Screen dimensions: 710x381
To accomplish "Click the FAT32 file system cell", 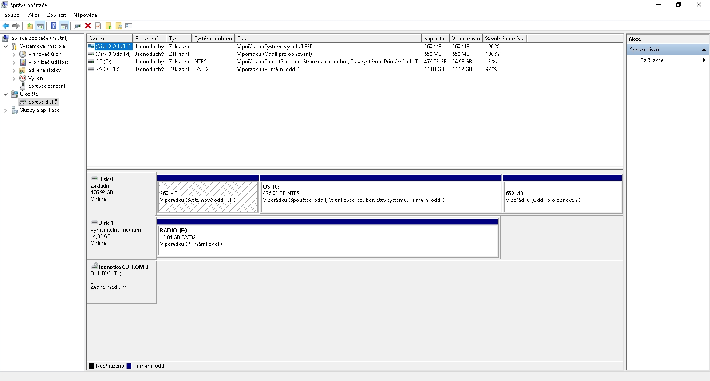I will pyautogui.click(x=201, y=69).
